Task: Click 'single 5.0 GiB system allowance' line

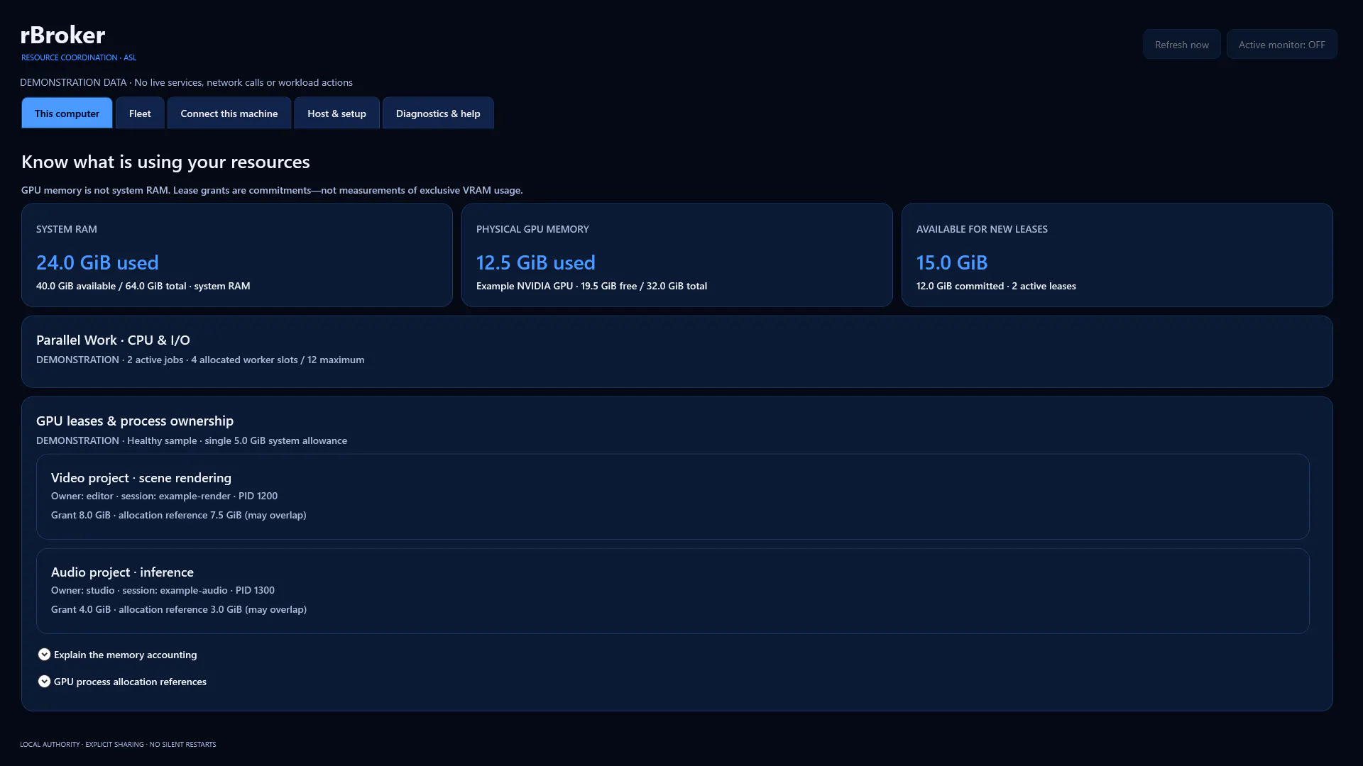Action: coord(276,440)
